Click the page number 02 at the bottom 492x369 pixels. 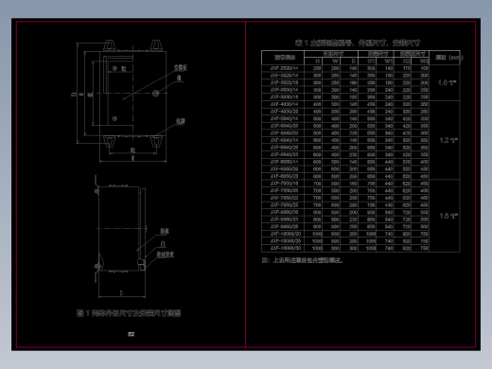click(131, 334)
